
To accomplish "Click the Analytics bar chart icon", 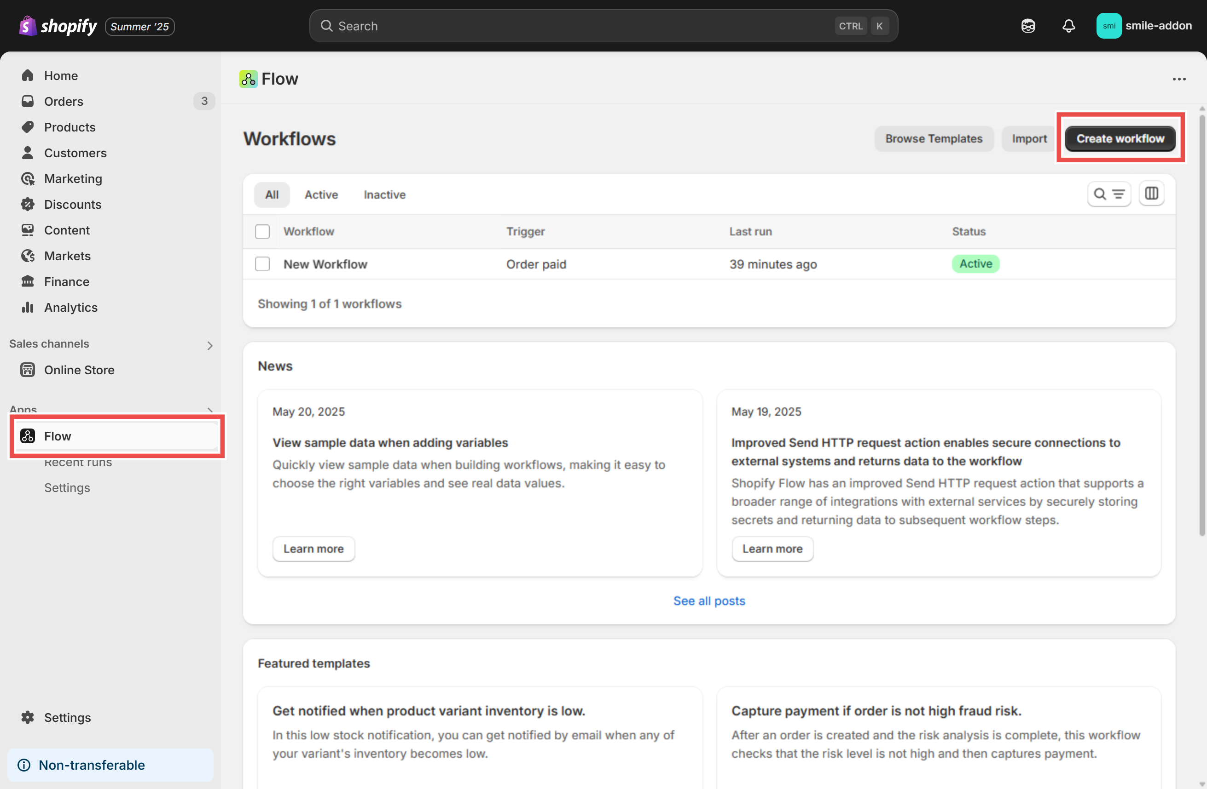I will (x=27, y=307).
